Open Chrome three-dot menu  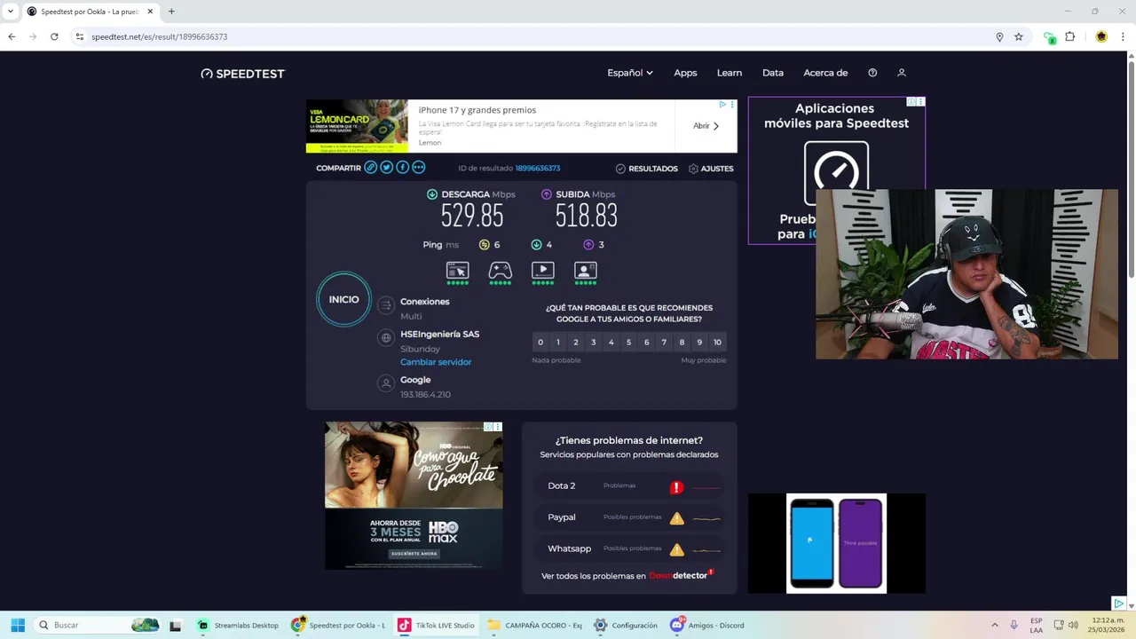(1124, 37)
